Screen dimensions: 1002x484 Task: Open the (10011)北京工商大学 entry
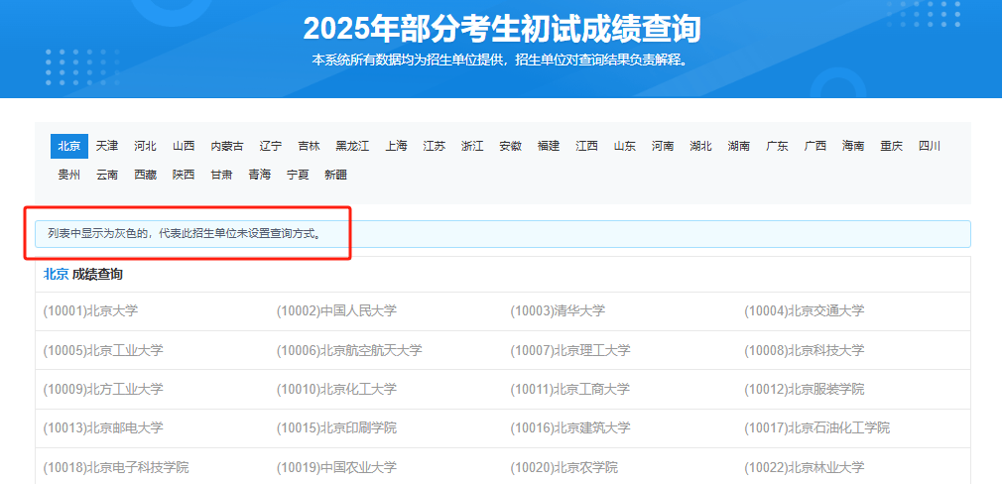coord(570,389)
